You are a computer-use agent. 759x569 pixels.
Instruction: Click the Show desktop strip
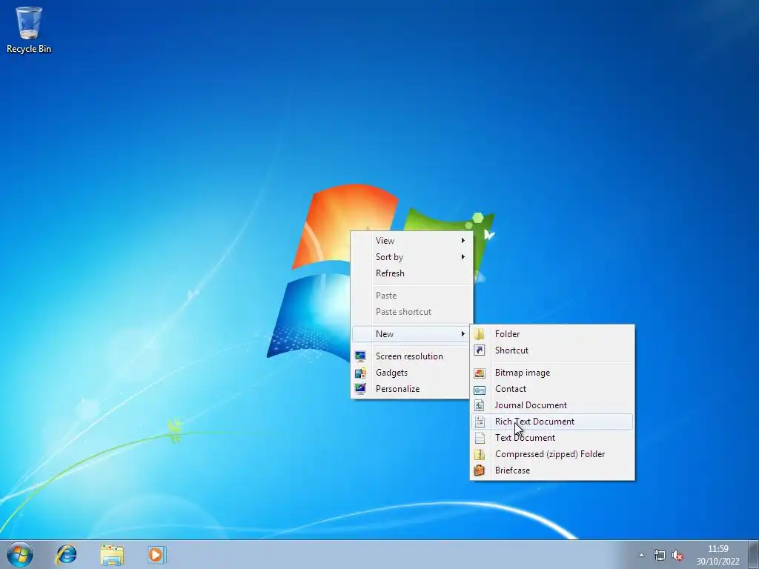pos(754,554)
